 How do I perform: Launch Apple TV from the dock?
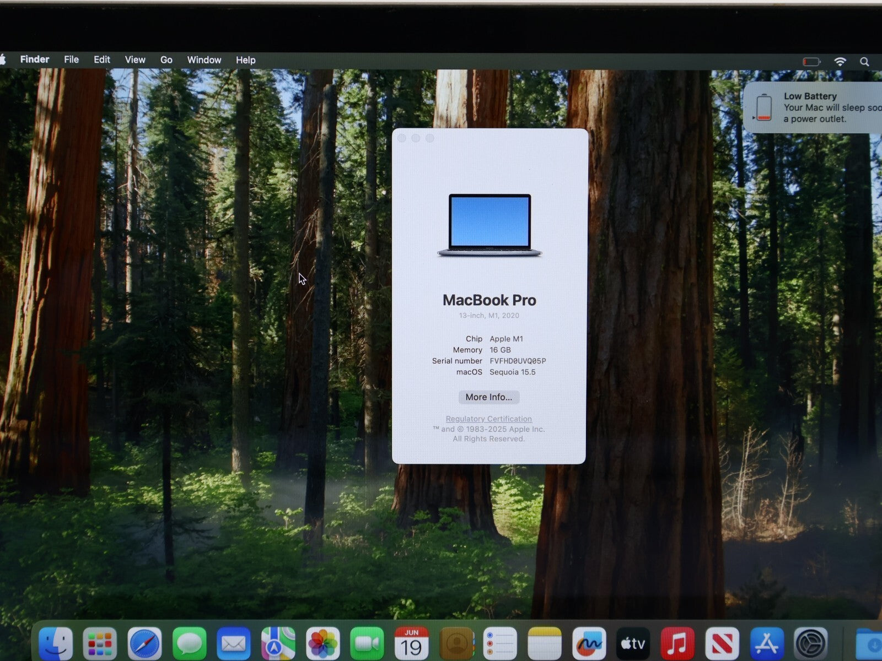click(x=633, y=643)
